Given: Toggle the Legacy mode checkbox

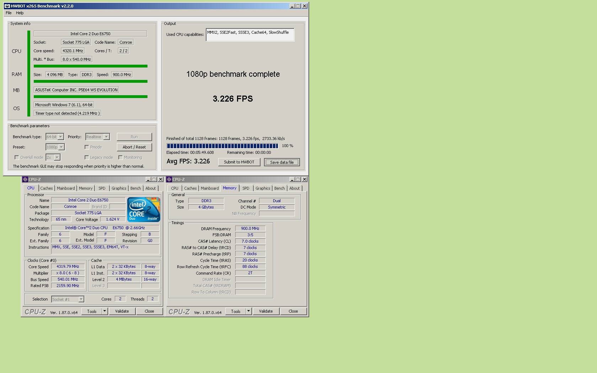Looking at the screenshot, I should point(87,157).
